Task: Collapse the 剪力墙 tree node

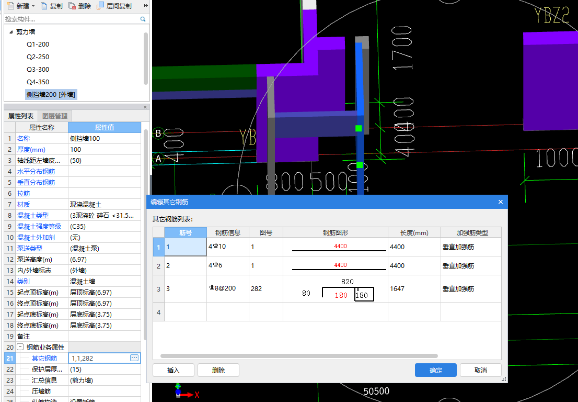Action: coord(11,32)
